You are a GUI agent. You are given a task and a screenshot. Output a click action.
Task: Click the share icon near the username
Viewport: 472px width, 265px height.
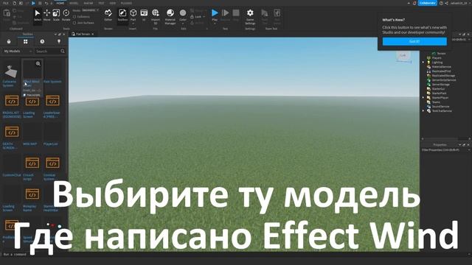446,3
